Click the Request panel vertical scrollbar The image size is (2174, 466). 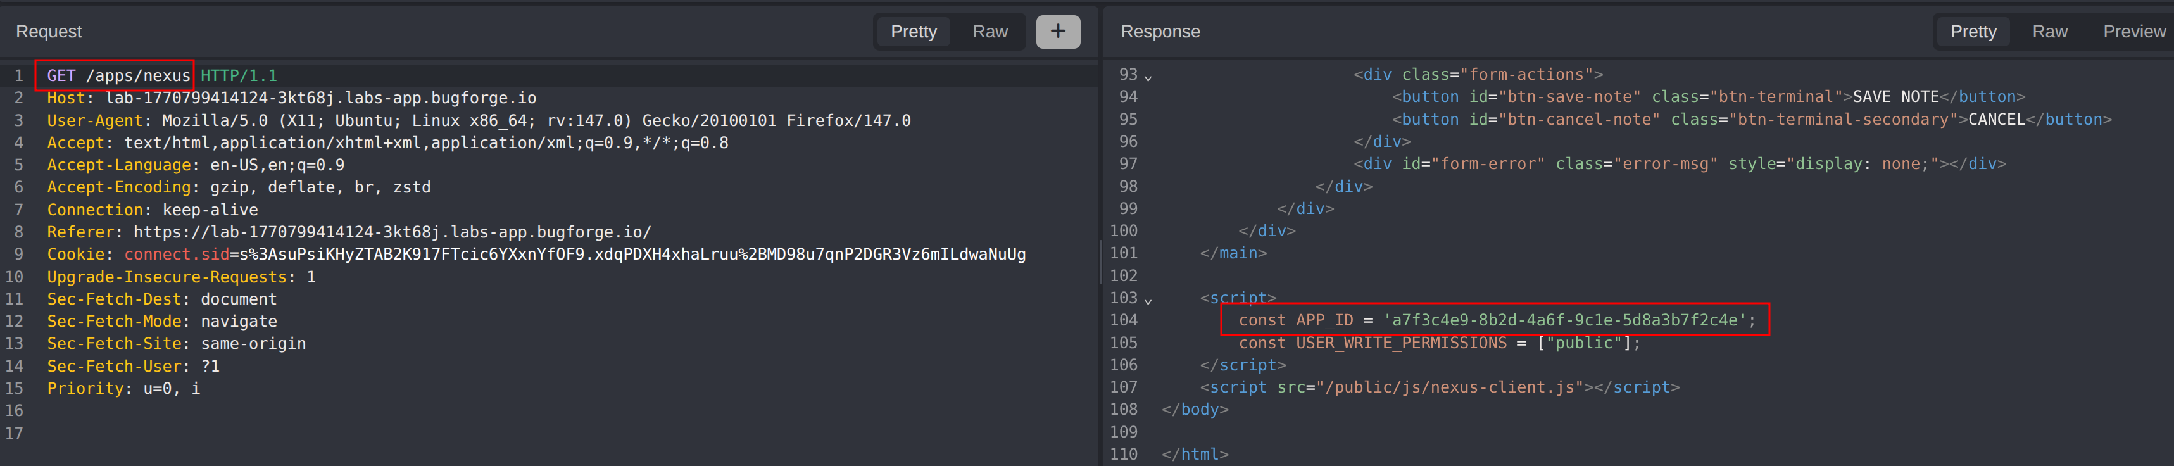coord(1100,261)
